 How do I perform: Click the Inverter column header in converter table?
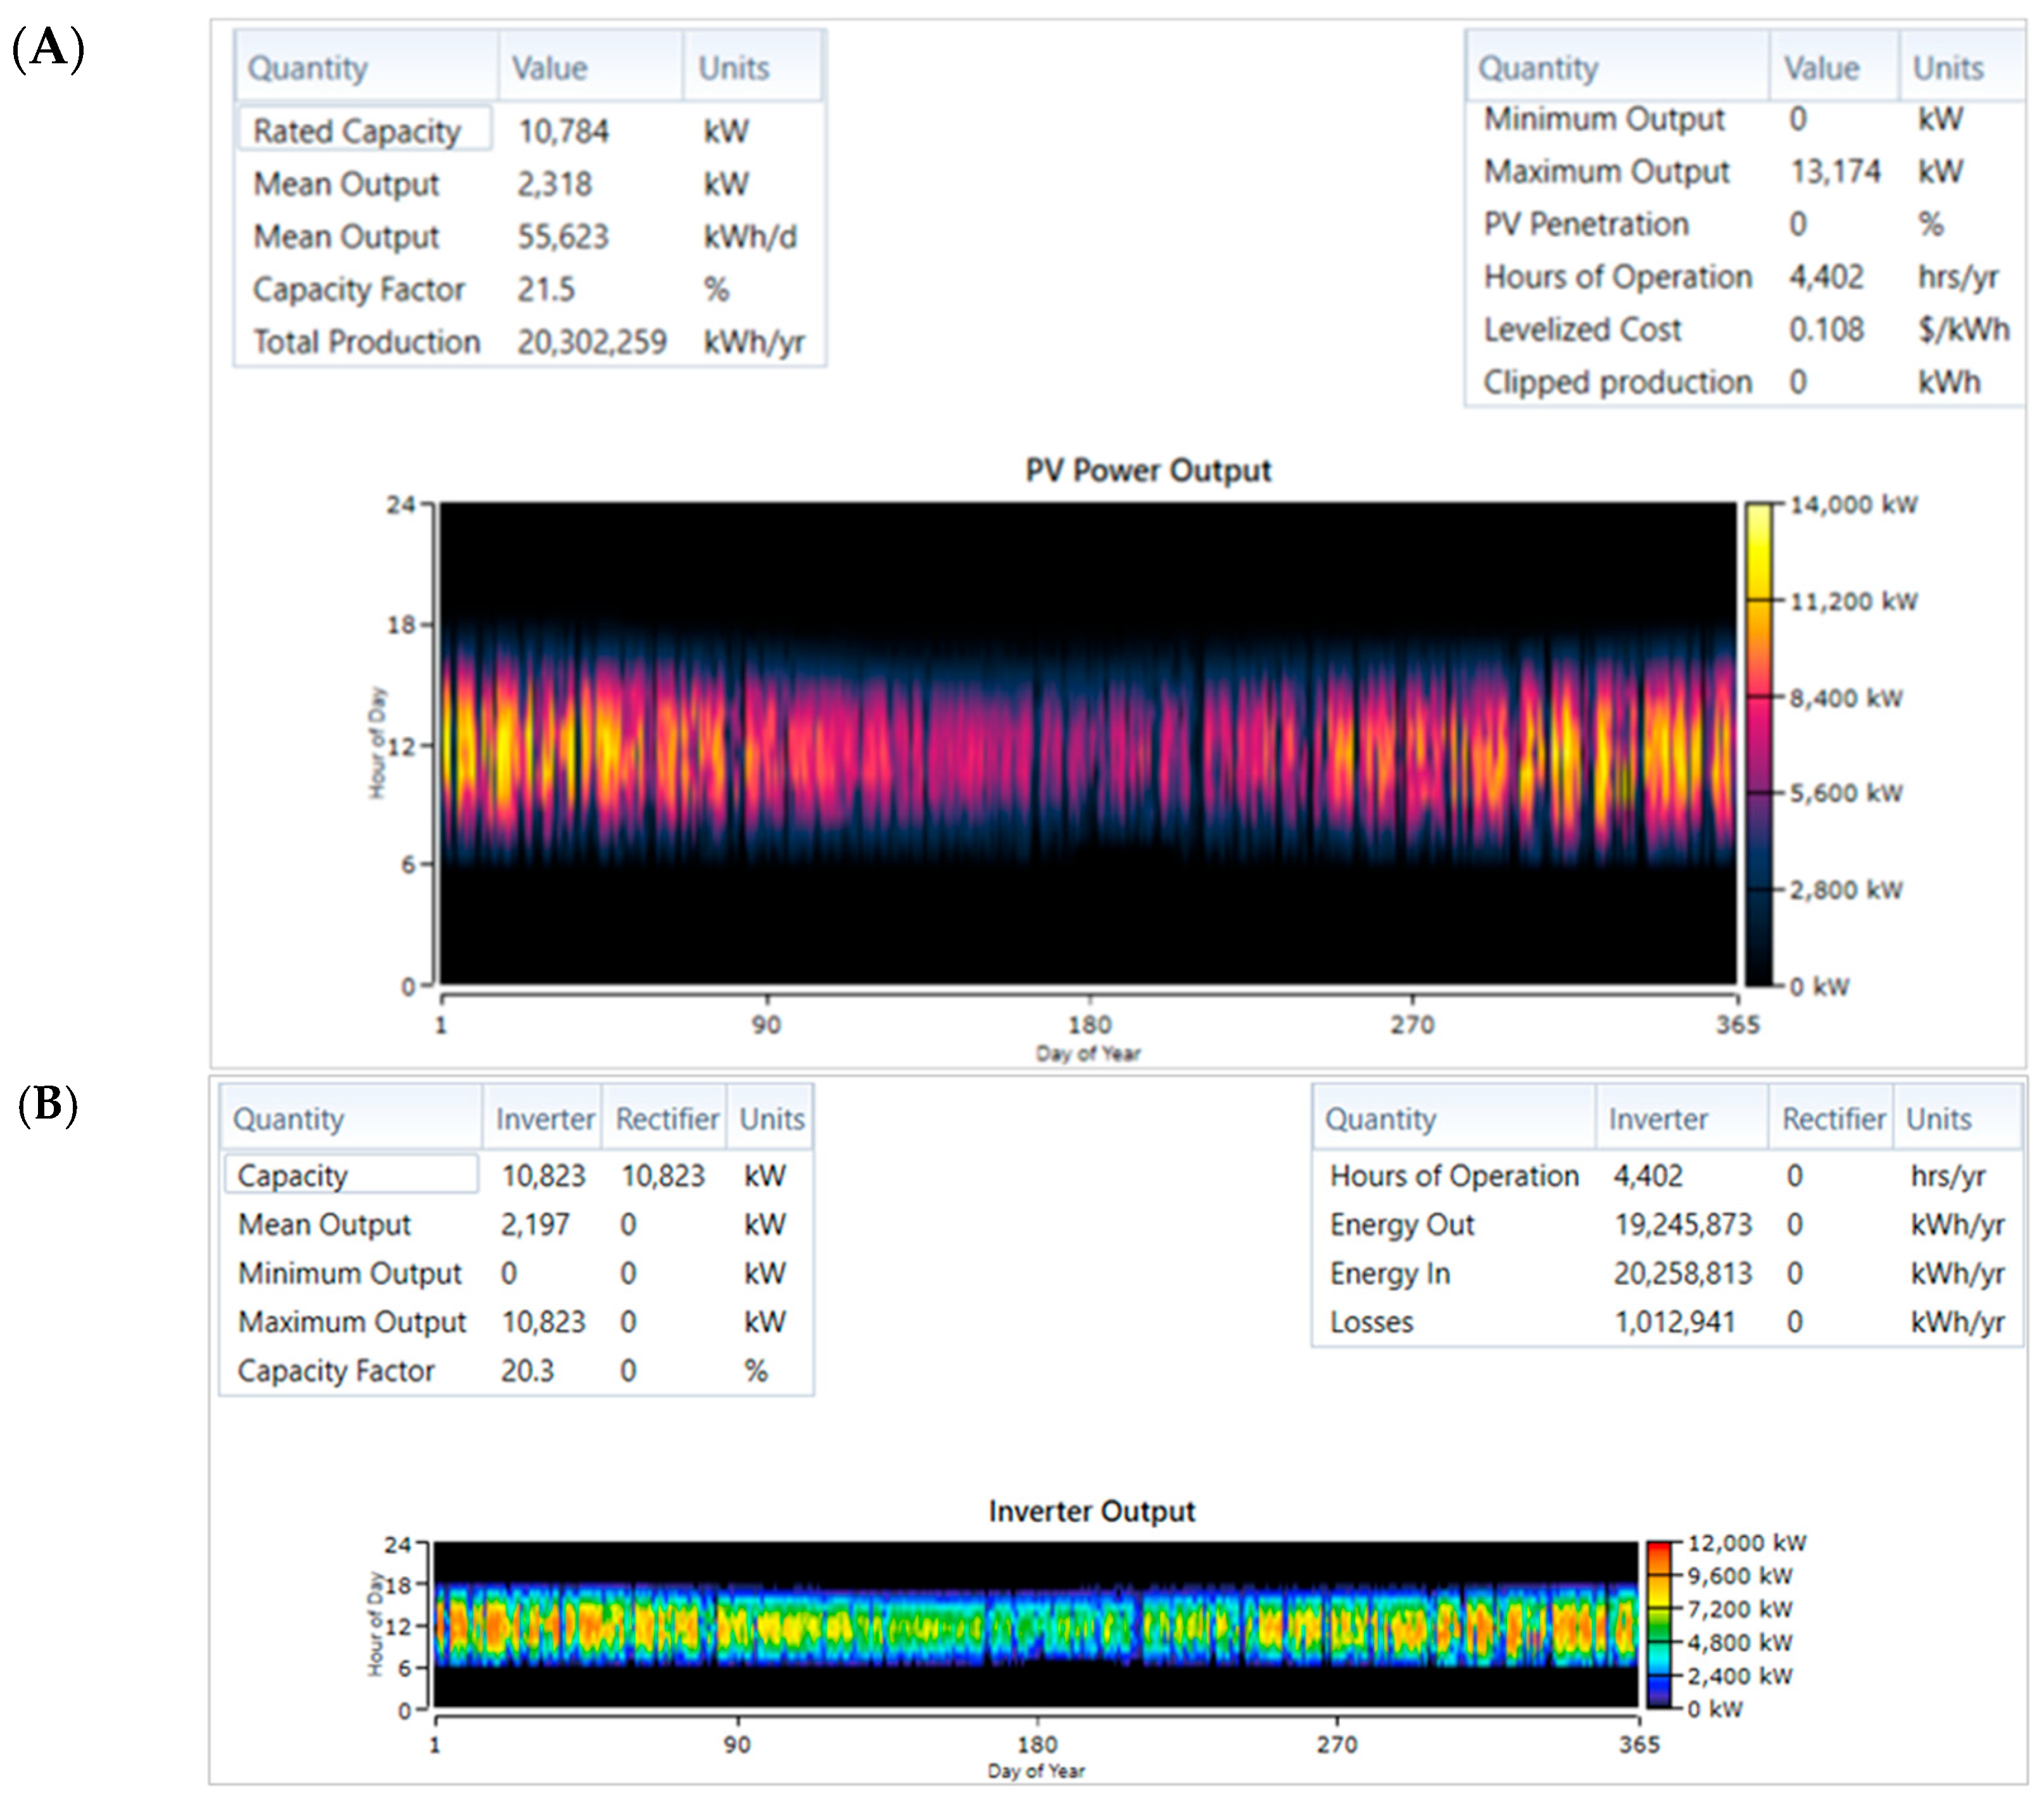tap(544, 1119)
